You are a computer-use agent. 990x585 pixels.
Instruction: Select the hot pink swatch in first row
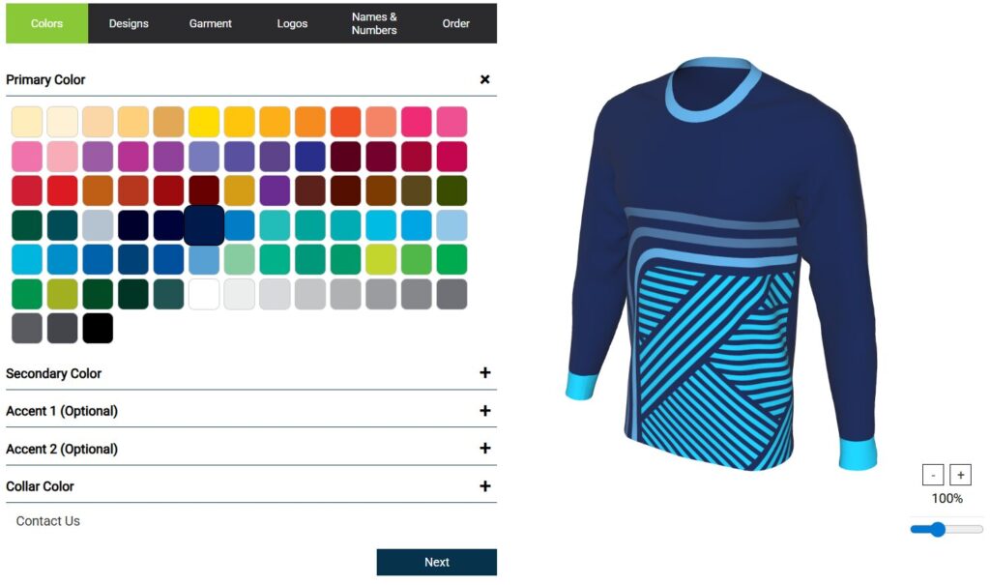[x=416, y=122]
